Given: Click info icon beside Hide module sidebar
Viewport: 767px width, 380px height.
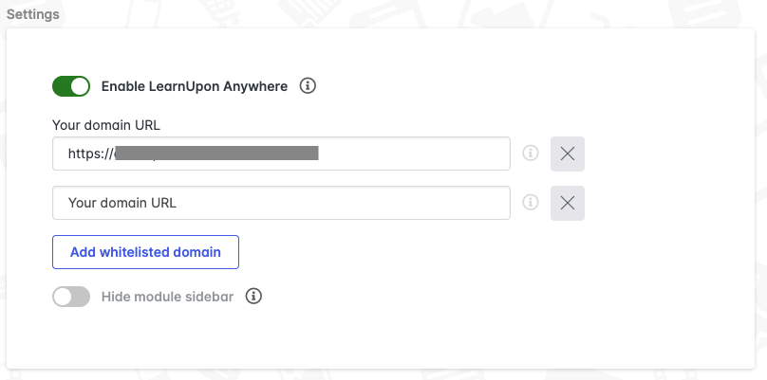Looking at the screenshot, I should (x=253, y=297).
